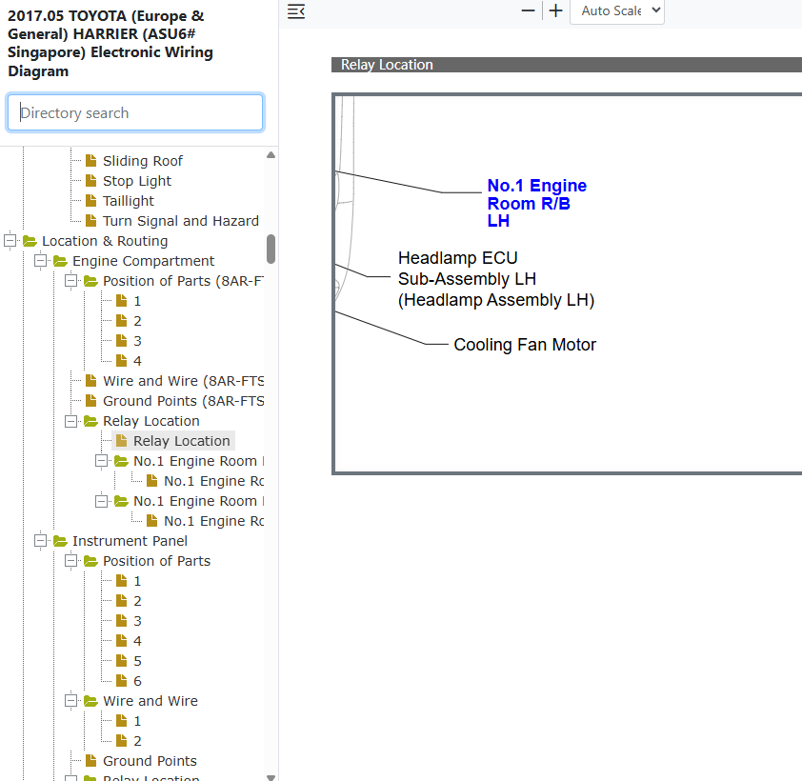Open the Stop Light diagram
Image resolution: width=802 pixels, height=781 pixels.
(x=137, y=181)
